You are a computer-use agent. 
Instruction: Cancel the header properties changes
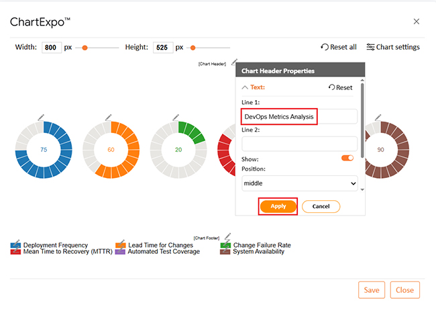tap(321, 206)
